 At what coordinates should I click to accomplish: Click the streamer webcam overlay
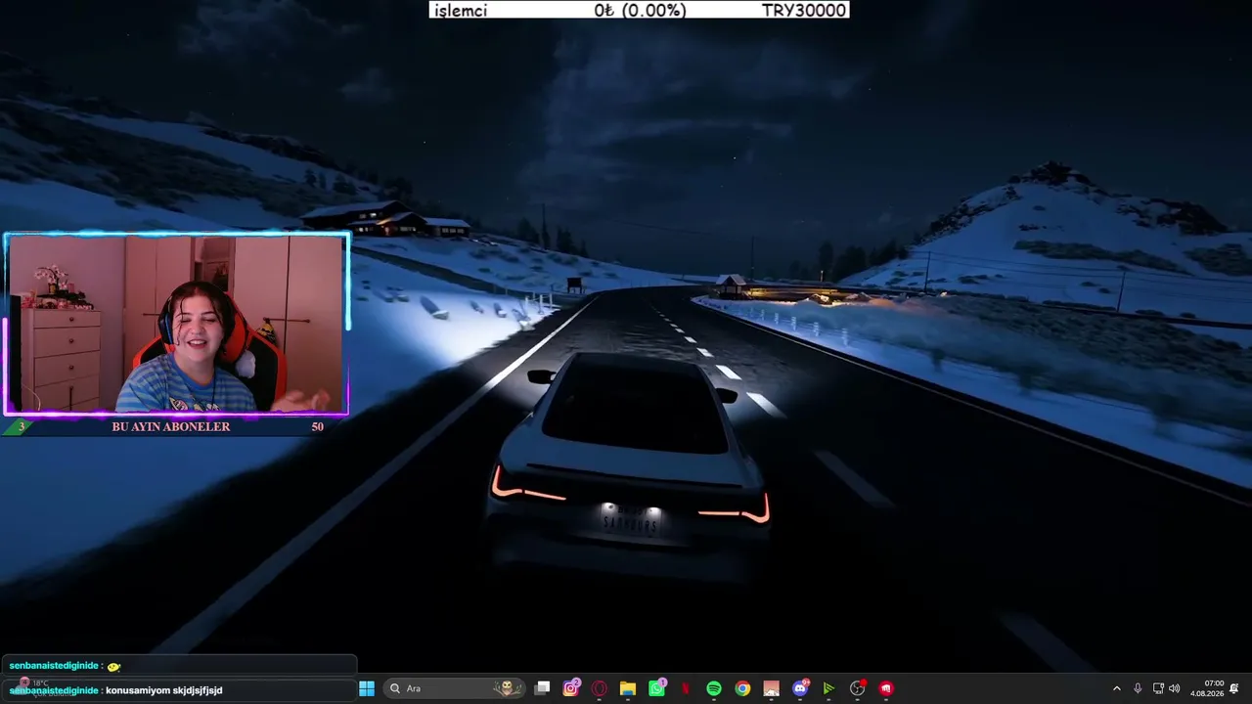(177, 324)
